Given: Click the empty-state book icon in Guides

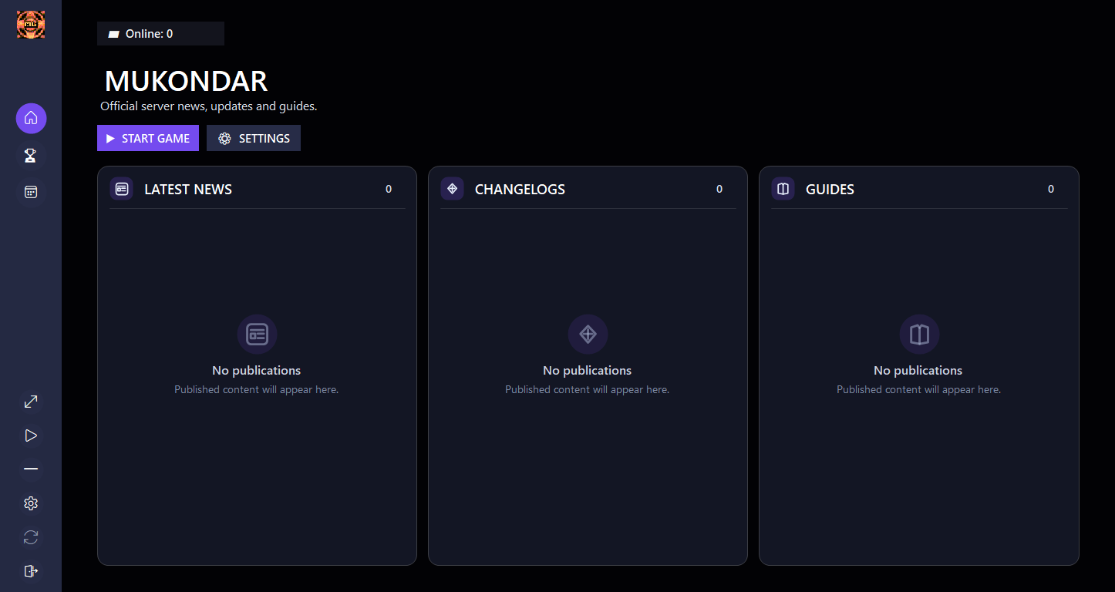Looking at the screenshot, I should click(x=919, y=335).
